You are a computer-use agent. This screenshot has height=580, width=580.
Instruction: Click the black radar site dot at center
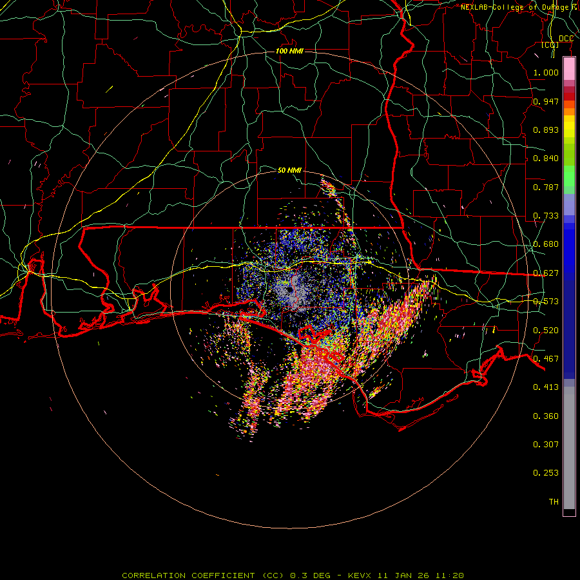click(289, 289)
